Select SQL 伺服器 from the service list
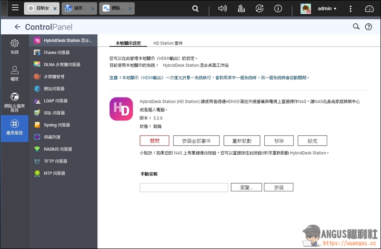This screenshot has width=381, height=249. [x=54, y=113]
